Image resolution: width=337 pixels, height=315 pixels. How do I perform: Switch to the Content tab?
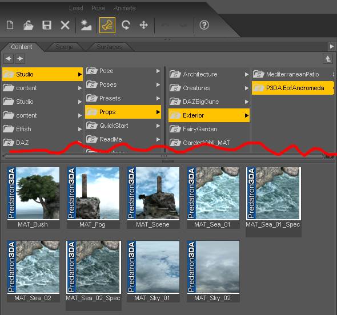pos(22,47)
